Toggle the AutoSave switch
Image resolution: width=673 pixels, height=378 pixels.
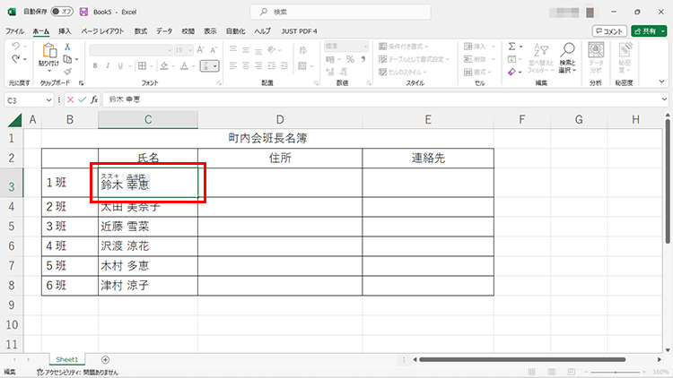click(60, 13)
